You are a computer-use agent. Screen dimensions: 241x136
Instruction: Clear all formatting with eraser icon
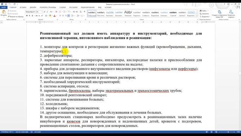56,12
